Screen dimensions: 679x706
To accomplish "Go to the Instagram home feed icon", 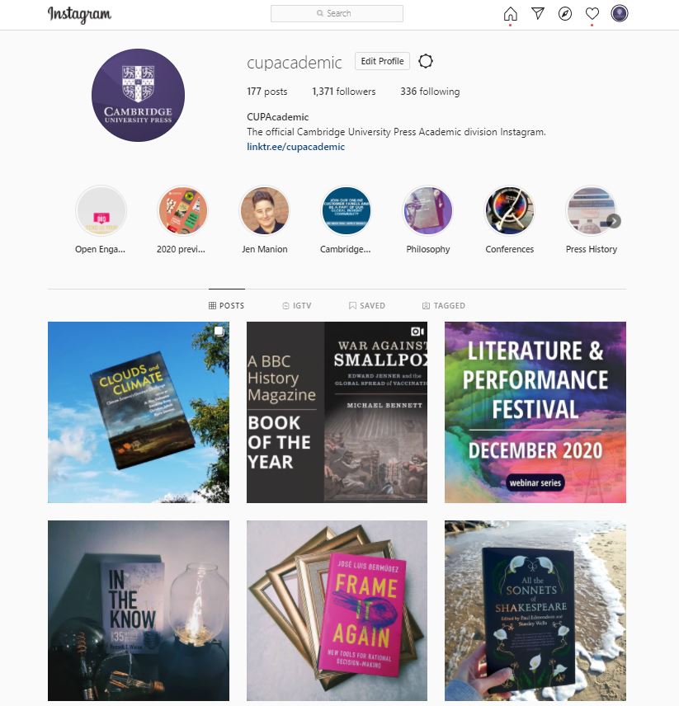I will pyautogui.click(x=510, y=13).
